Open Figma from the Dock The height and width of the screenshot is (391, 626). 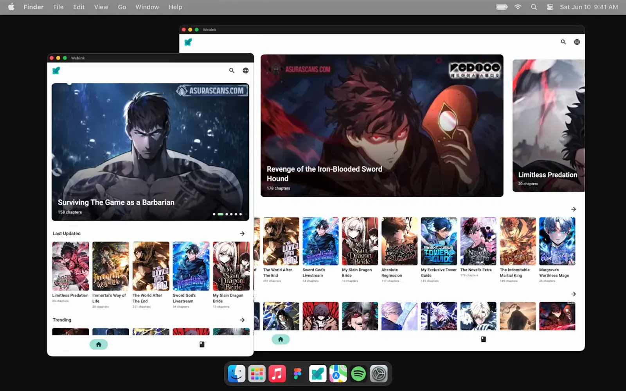pyautogui.click(x=298, y=374)
